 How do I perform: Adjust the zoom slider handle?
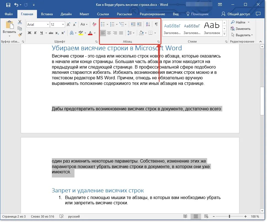(x=229, y=216)
